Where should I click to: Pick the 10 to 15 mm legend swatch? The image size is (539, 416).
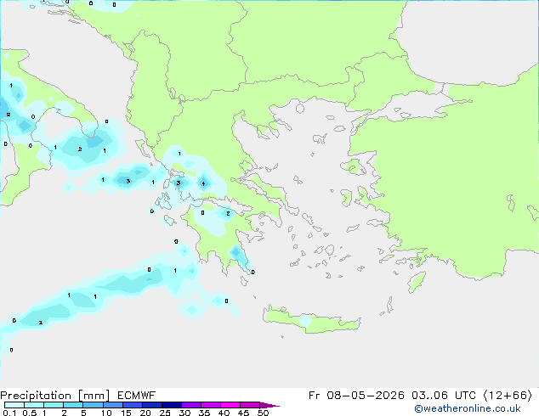(x=113, y=405)
